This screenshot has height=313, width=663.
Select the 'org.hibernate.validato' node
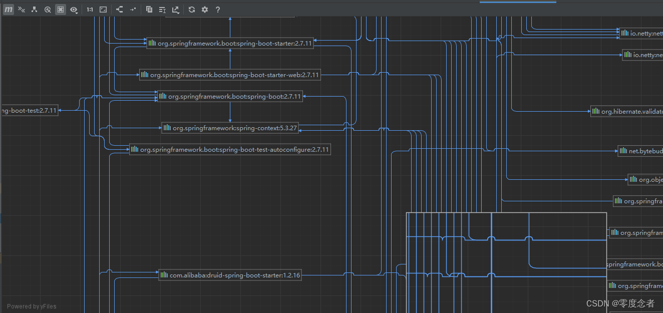626,112
